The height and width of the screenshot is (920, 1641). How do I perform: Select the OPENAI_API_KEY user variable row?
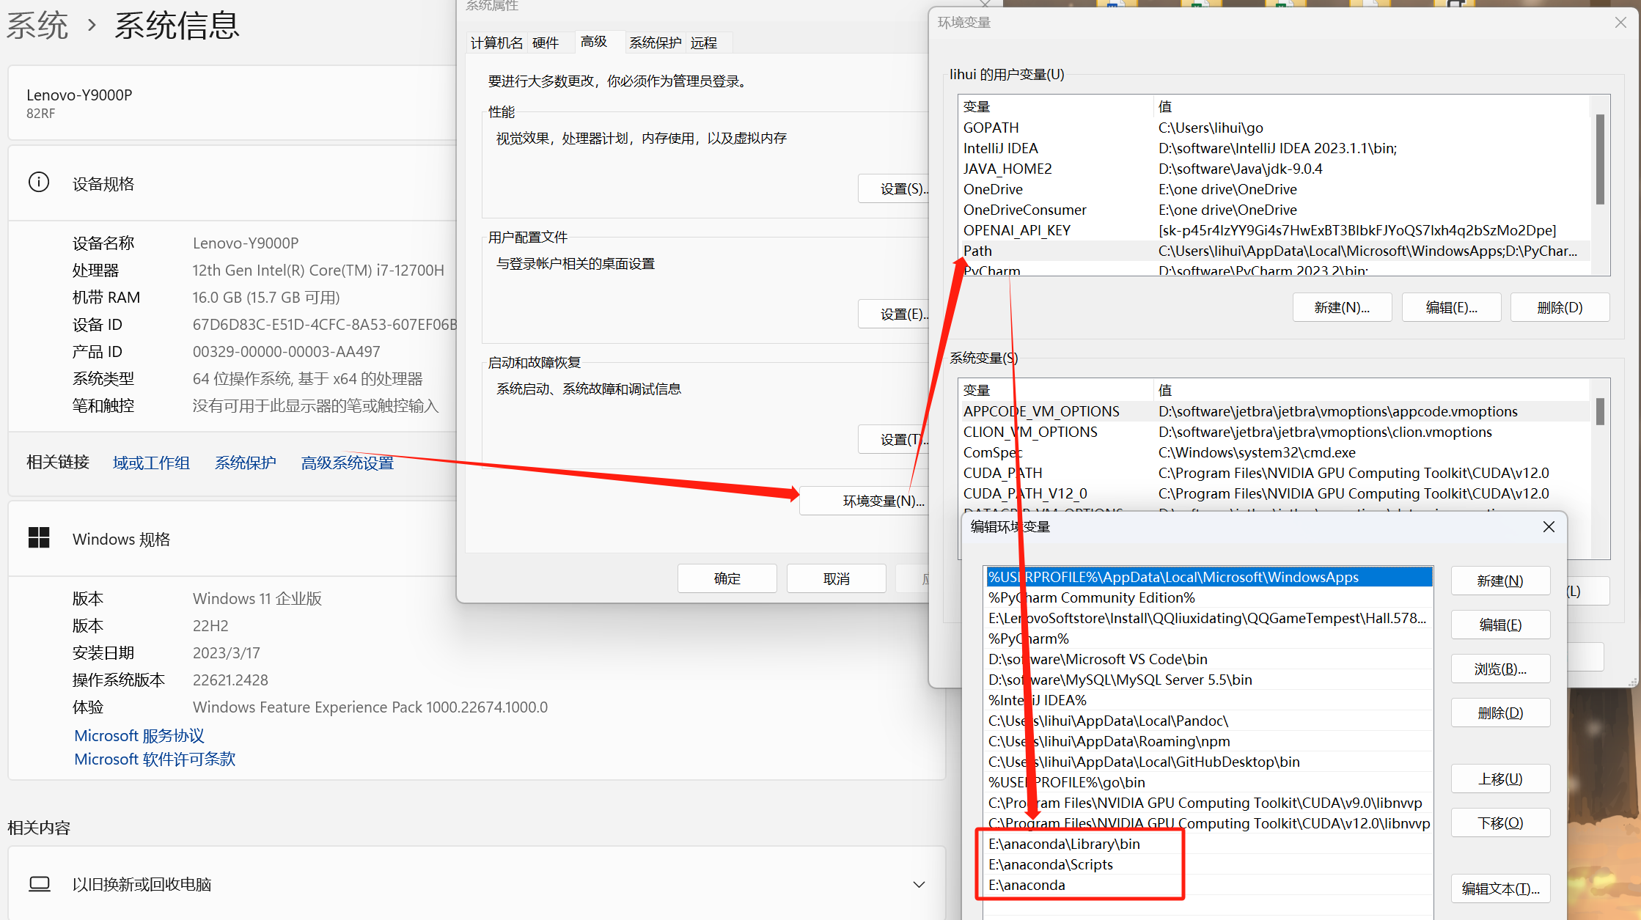tap(1017, 230)
